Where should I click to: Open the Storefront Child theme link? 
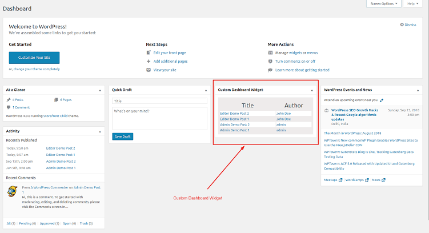(55, 116)
